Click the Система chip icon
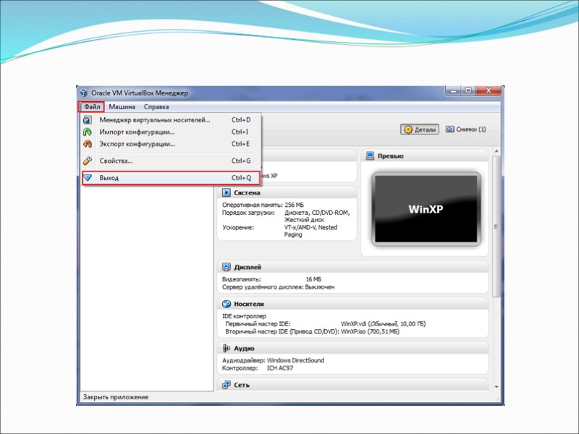The width and height of the screenshot is (579, 434). [227, 192]
